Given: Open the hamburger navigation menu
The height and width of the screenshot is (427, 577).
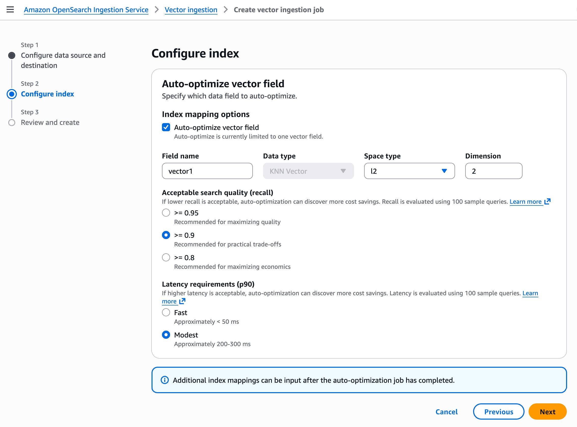Looking at the screenshot, I should click(10, 10).
